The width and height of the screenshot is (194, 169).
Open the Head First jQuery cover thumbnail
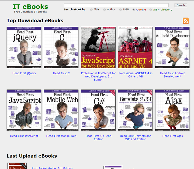pos(24,47)
